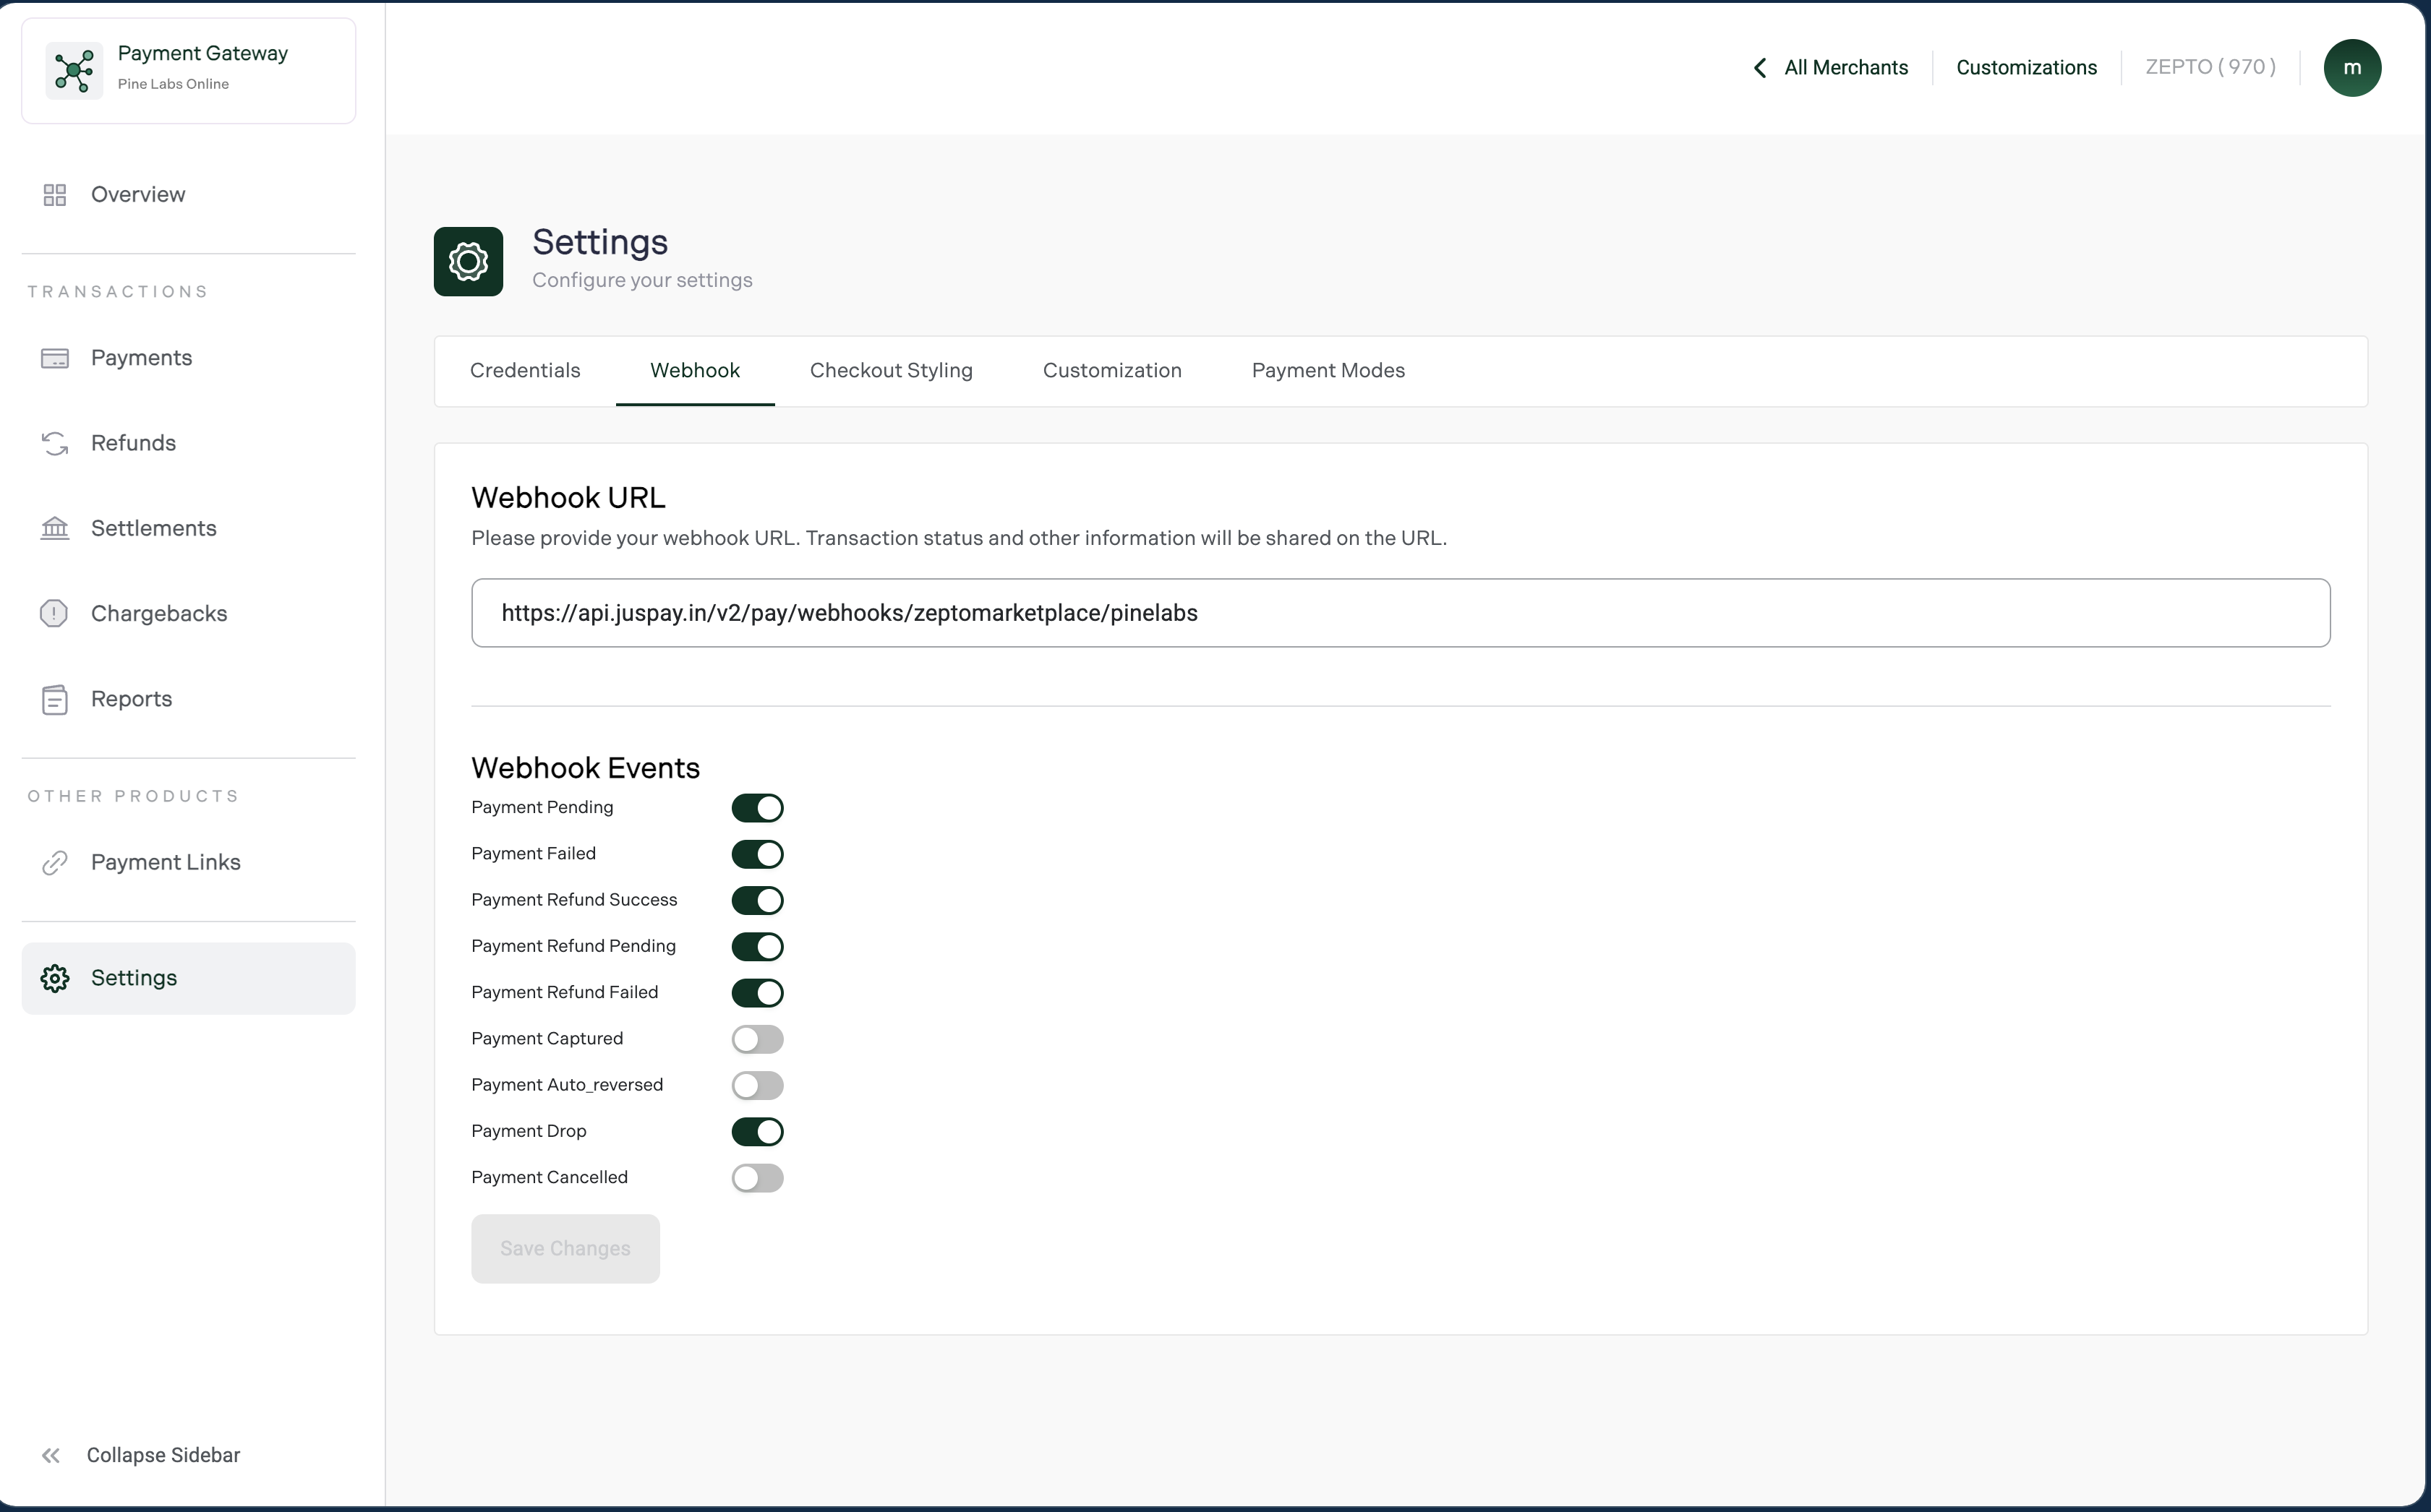Go to the Customization tab

click(x=1112, y=370)
